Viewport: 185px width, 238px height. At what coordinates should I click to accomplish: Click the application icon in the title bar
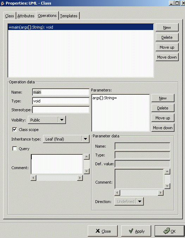[x=2, y=3]
